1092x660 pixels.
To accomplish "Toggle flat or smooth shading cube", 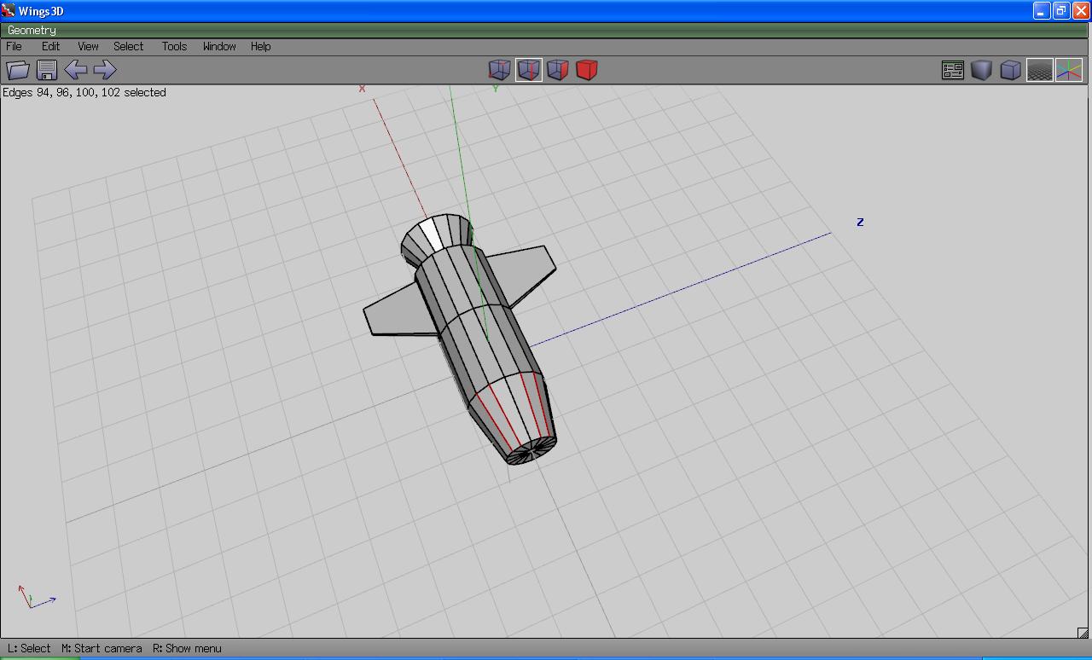I will coord(982,70).
